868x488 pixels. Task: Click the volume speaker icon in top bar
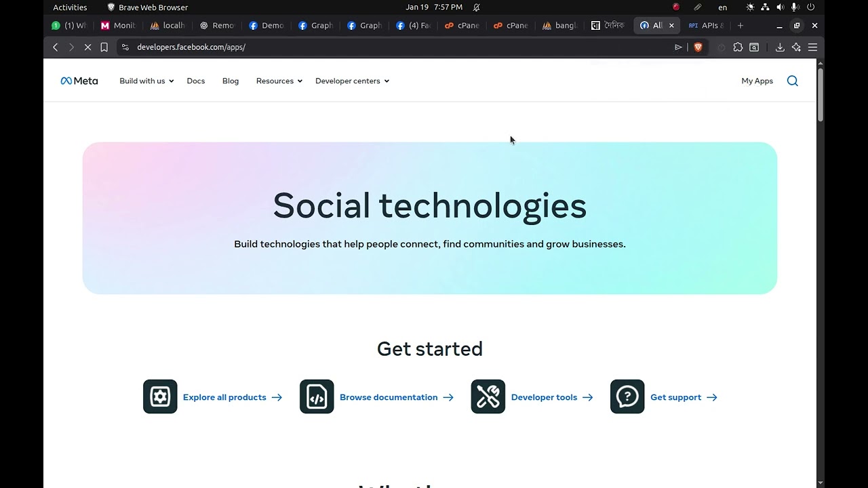pos(780,7)
